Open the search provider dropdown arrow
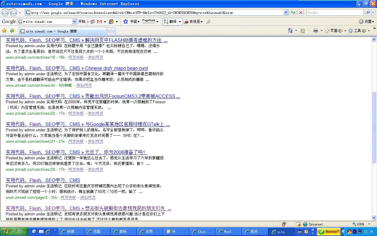 click(x=373, y=12)
